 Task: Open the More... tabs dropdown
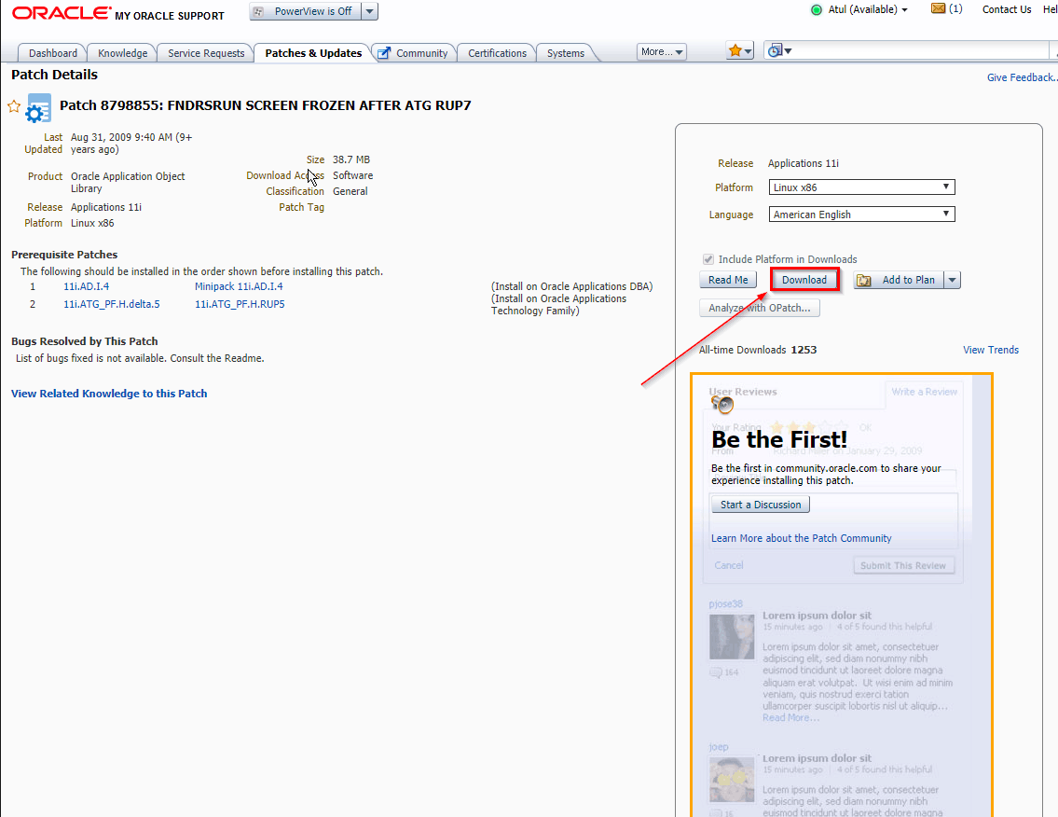pos(661,51)
